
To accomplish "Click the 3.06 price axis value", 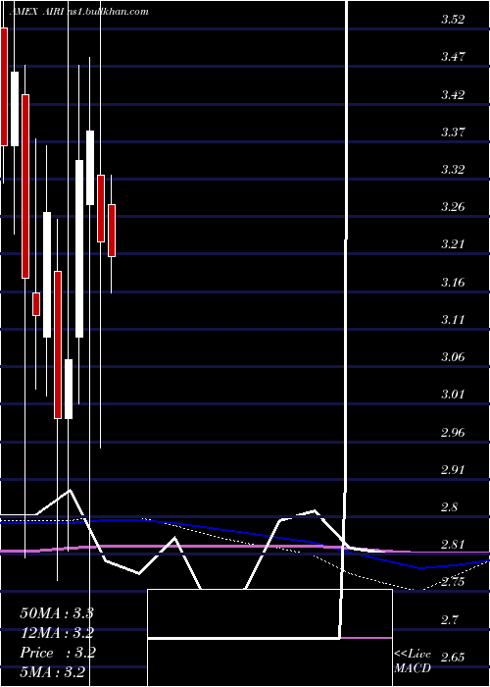I will coord(453,356).
